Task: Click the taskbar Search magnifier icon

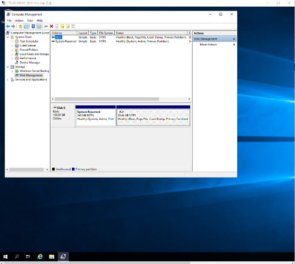Action: (x=17, y=257)
